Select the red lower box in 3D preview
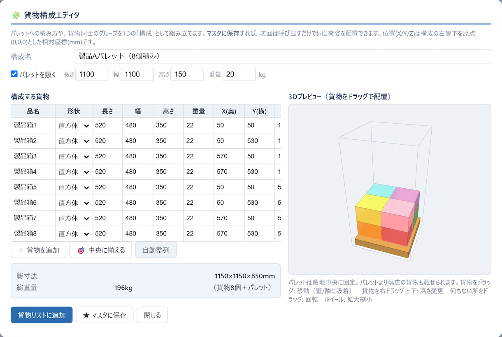This screenshot has height=337, width=502. [396, 236]
